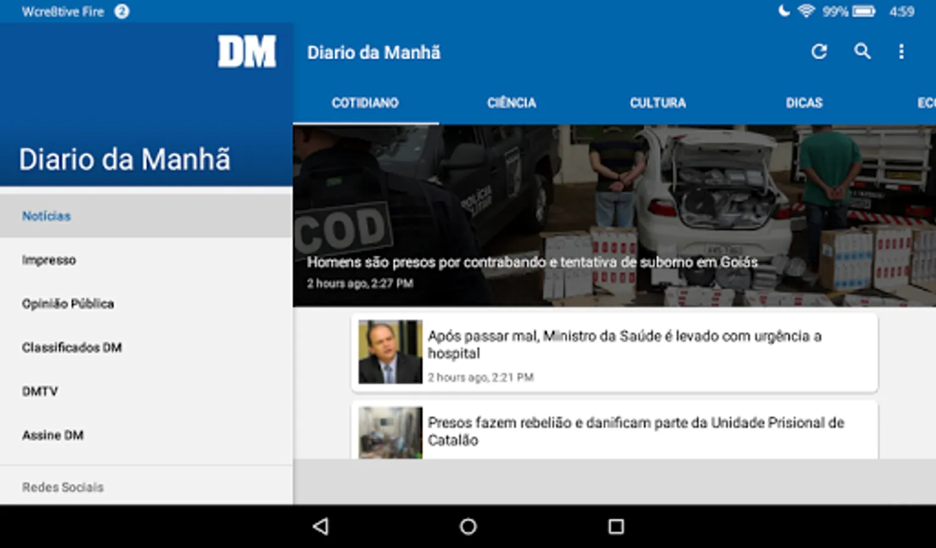936x548 pixels.
Task: Open search with the magnifier icon
Action: coord(862,52)
